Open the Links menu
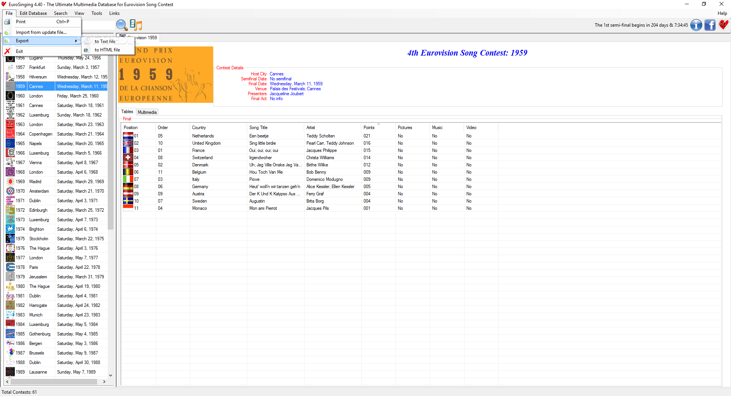 pyautogui.click(x=114, y=13)
